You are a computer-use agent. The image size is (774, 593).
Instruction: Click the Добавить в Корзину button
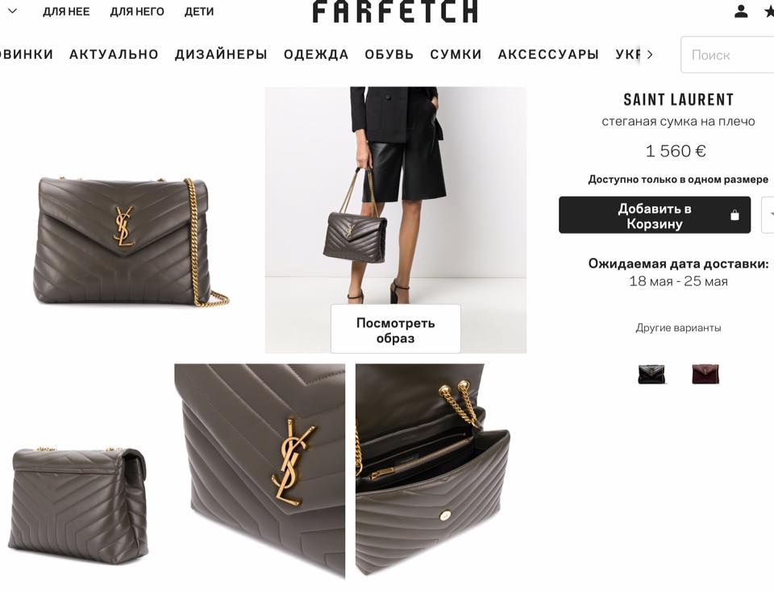tap(655, 214)
